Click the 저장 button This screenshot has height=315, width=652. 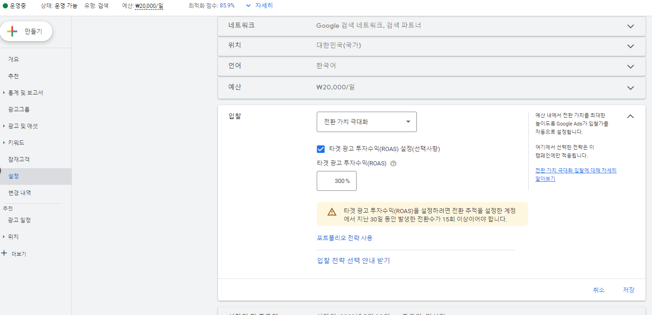point(628,290)
